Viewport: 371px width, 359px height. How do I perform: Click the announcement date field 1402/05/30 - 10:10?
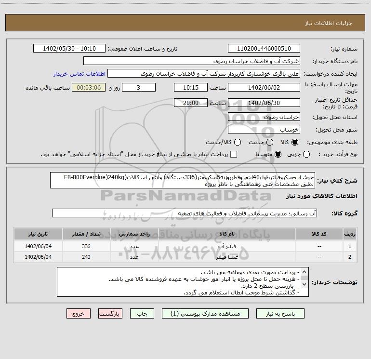[69, 48]
